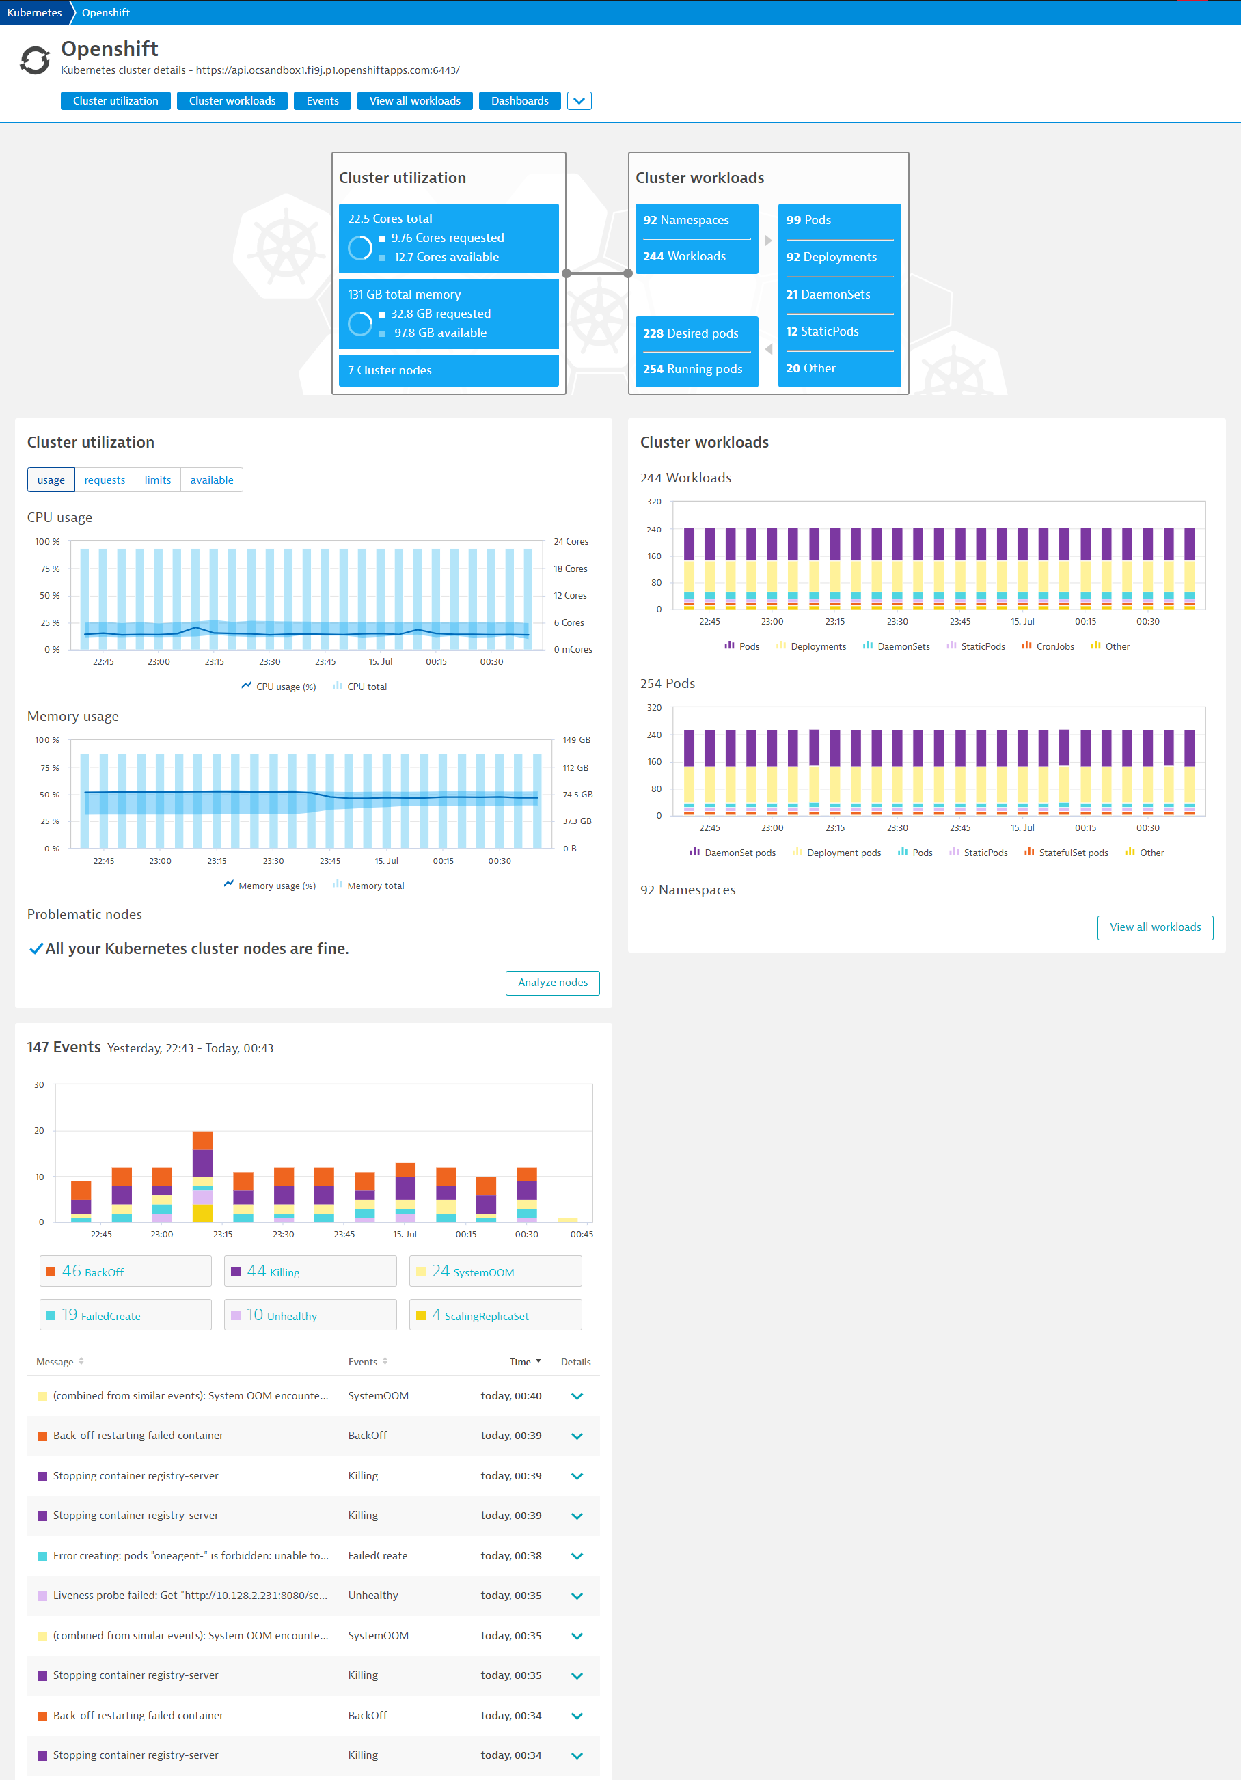This screenshot has width=1241, height=1780.
Task: Toggle CronJobs legend in Workloads chart
Action: [1048, 646]
